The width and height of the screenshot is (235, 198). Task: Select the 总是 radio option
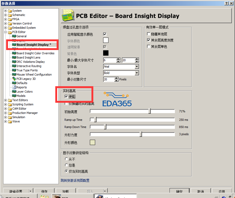click(66, 165)
